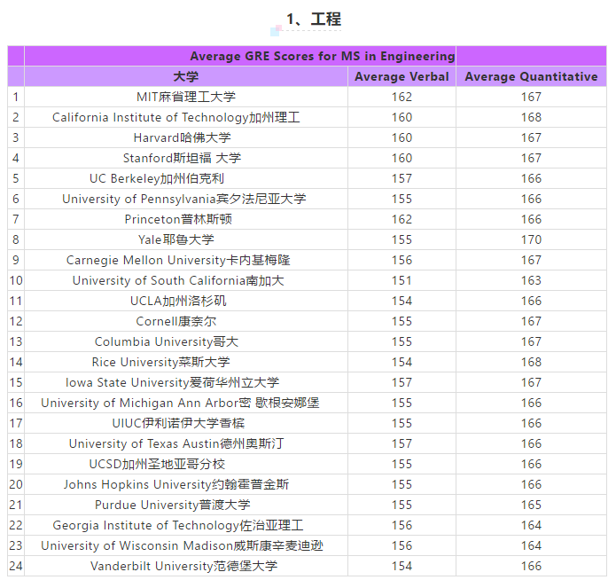This screenshot has width=616, height=580.
Task: Click row number 24 in the index column
Action: 16,566
